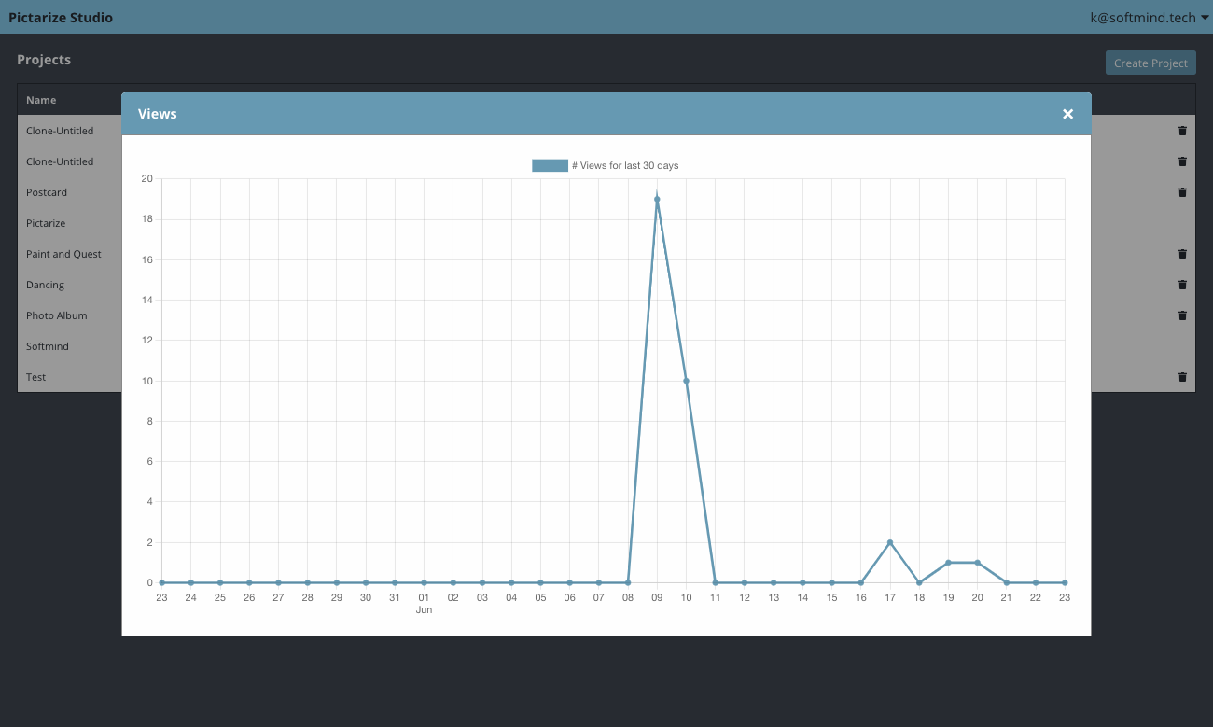Delete the Test project via trash icon
This screenshot has height=727, width=1213.
(1182, 377)
